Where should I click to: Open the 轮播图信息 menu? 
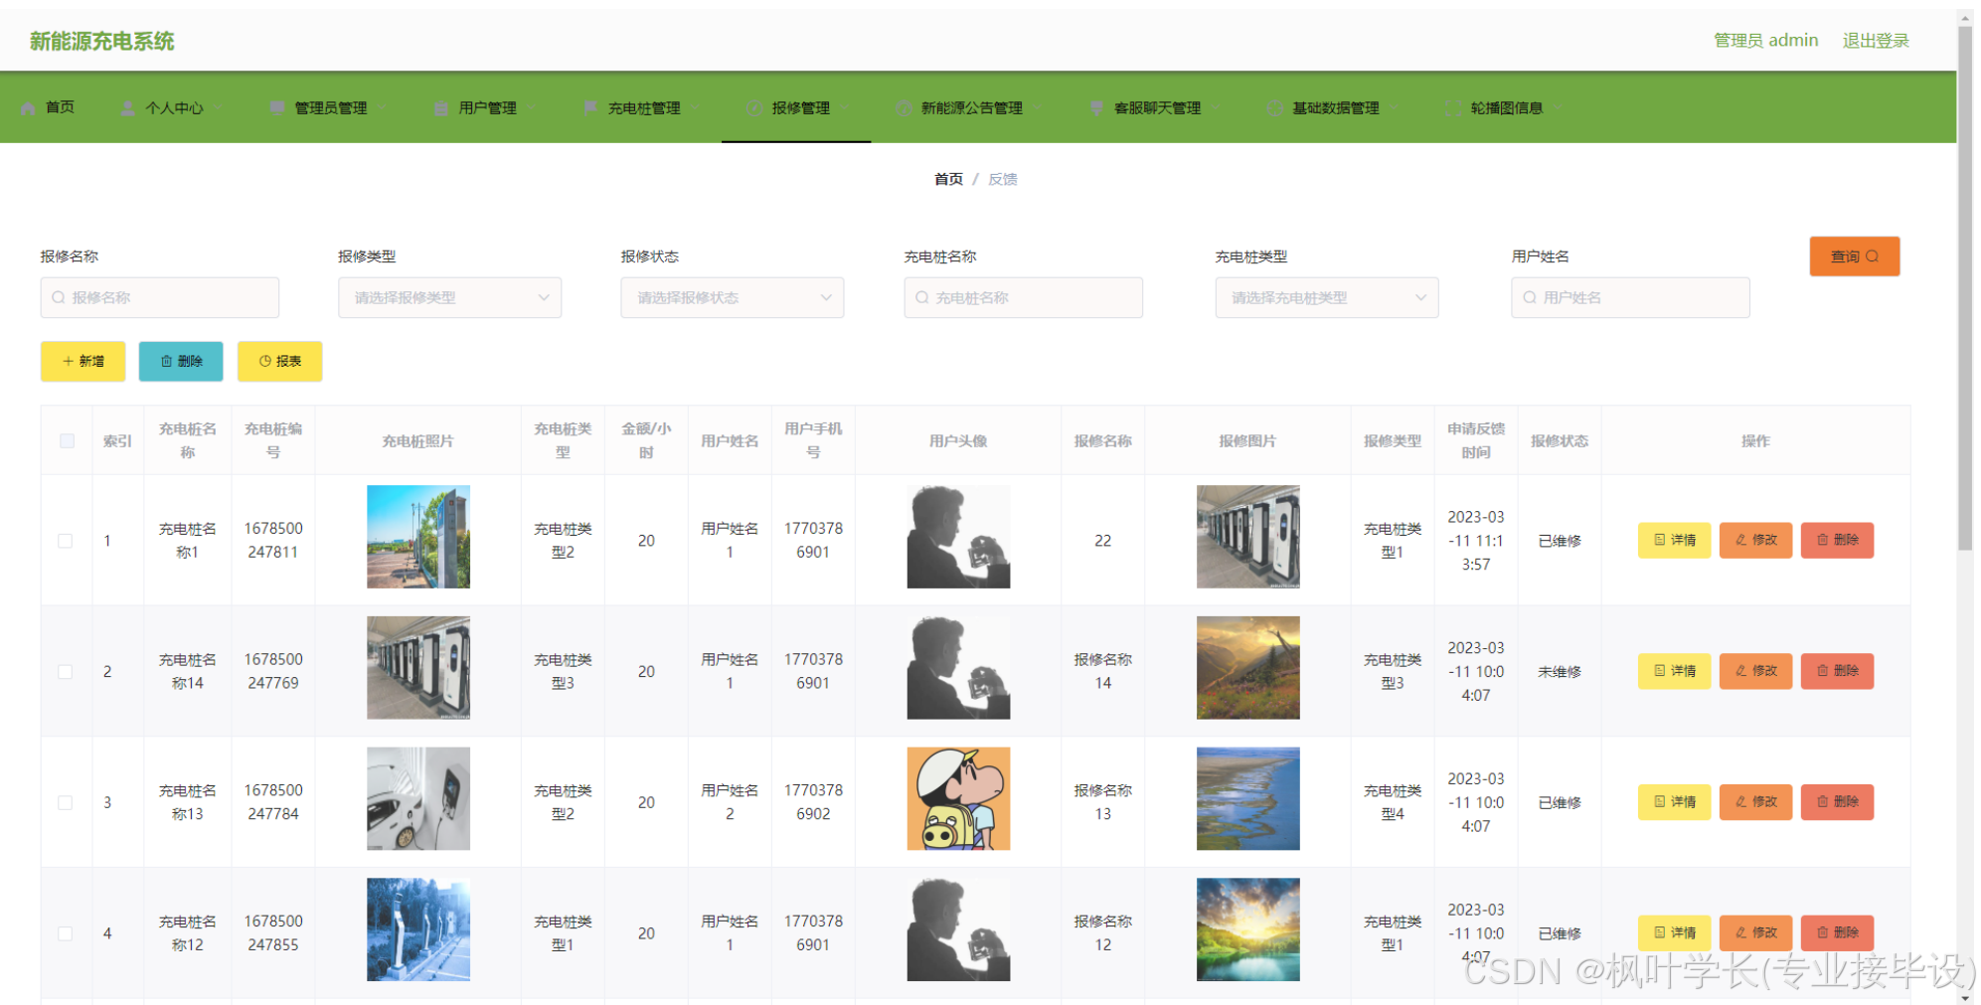[x=1505, y=107]
